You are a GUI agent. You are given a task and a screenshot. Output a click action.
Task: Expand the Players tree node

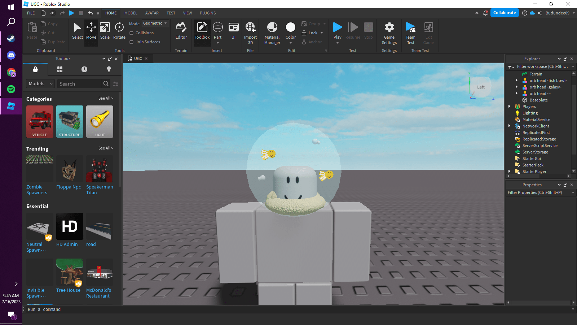coord(509,107)
